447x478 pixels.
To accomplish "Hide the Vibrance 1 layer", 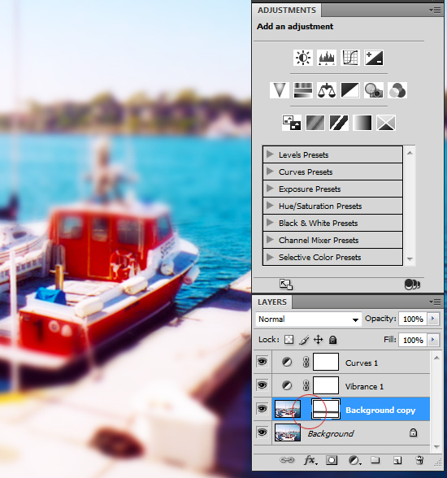I will [x=262, y=385].
